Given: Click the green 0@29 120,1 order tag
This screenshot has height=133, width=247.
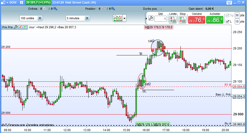Looking at the screenshot, I should 144,124.
